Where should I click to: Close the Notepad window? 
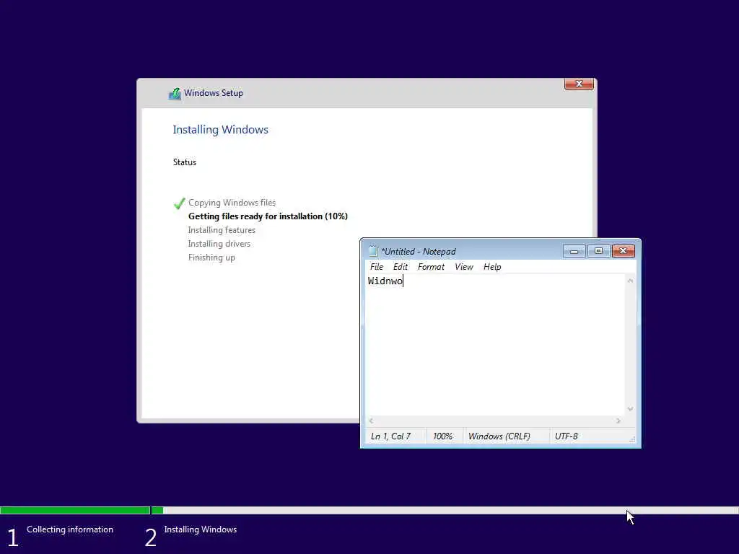(623, 251)
